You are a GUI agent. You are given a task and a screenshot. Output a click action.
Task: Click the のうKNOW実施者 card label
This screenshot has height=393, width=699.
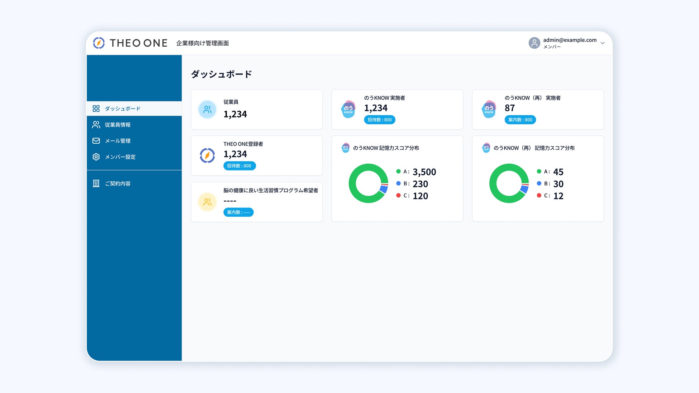384,98
